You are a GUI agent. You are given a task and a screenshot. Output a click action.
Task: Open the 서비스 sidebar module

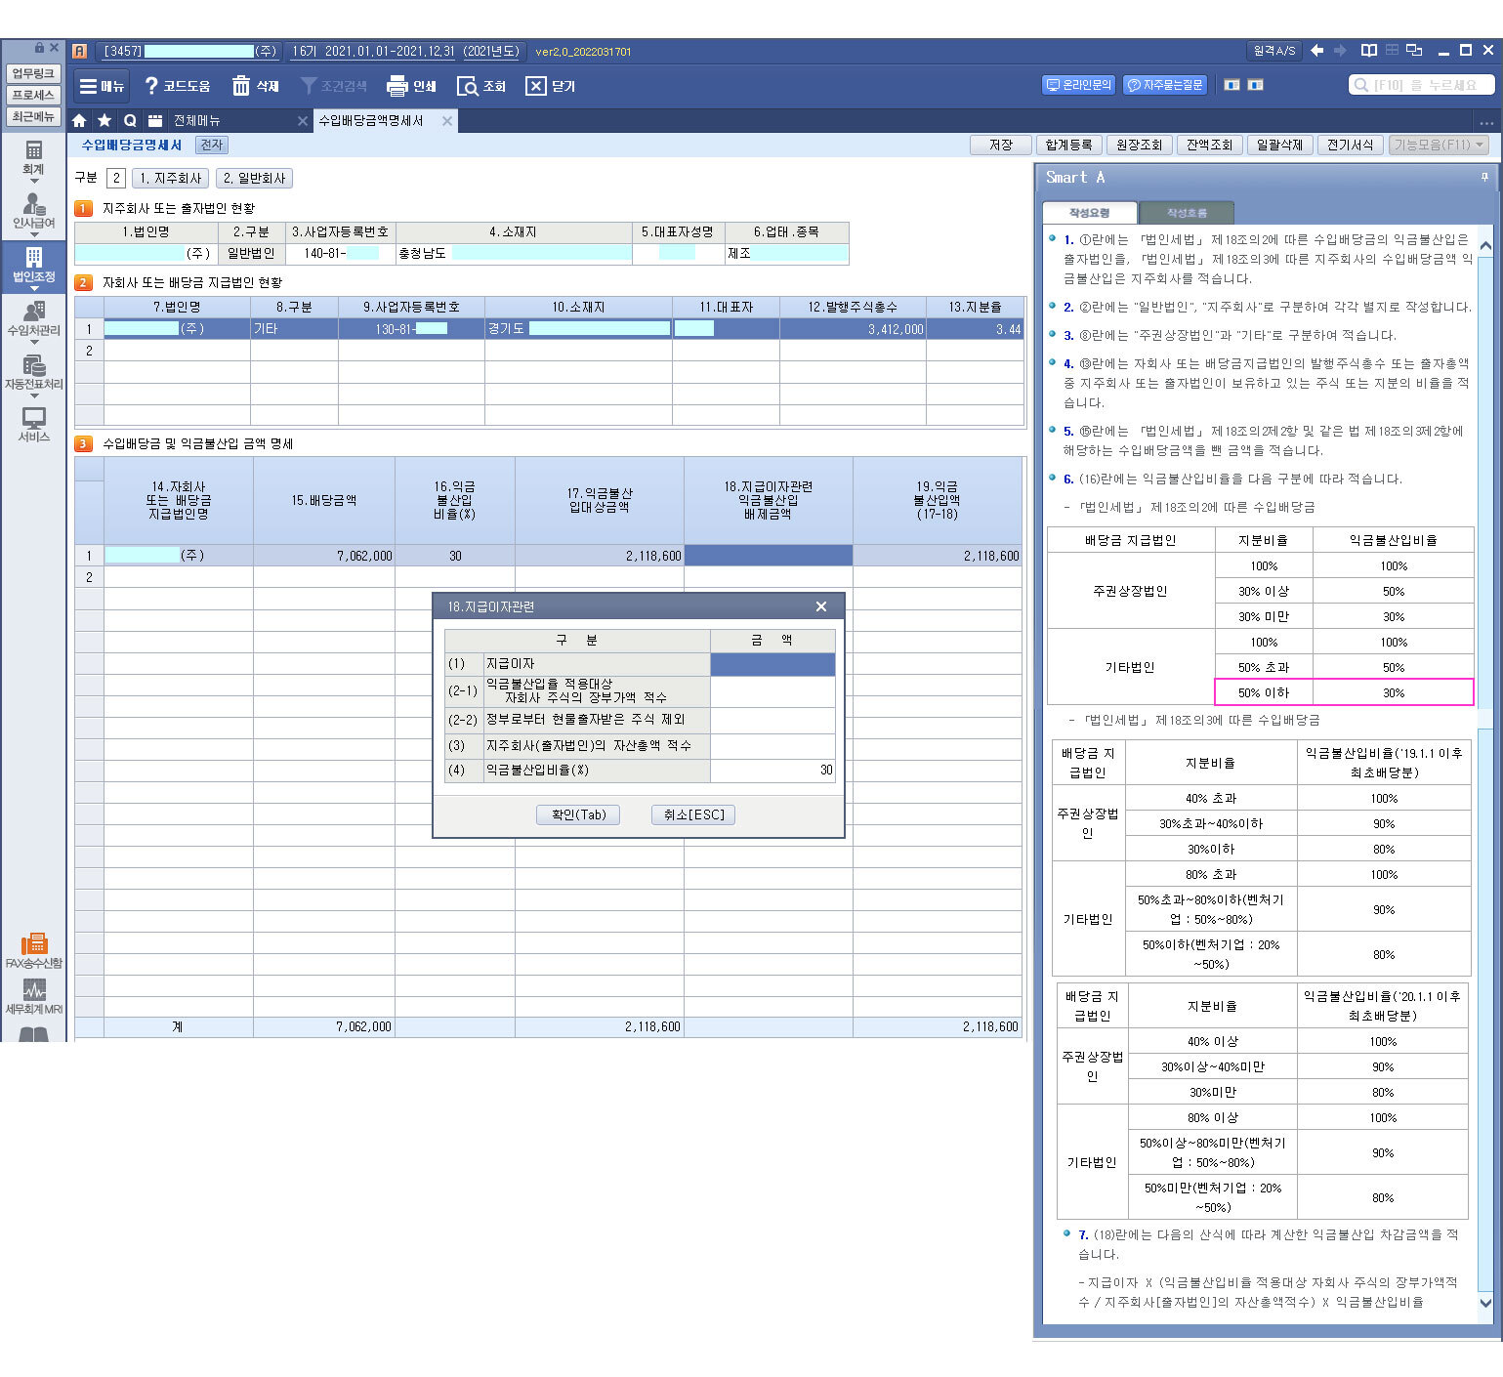33,425
